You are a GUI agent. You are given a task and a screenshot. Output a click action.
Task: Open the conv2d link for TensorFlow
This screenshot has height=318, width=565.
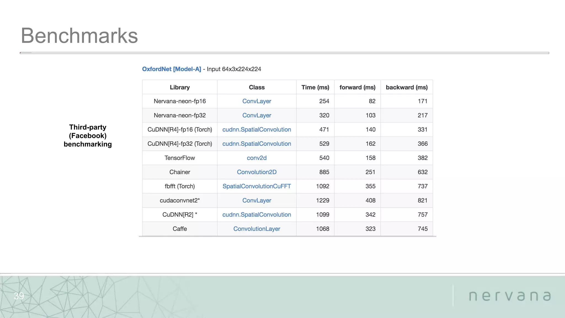pos(257,158)
